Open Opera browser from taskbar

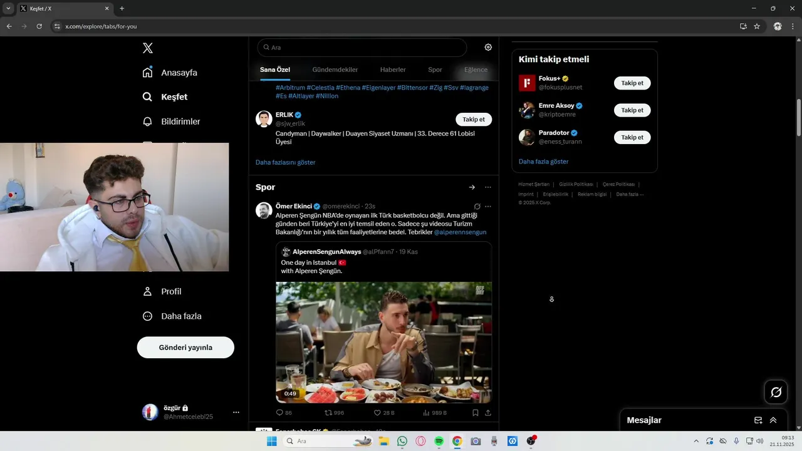point(420,441)
